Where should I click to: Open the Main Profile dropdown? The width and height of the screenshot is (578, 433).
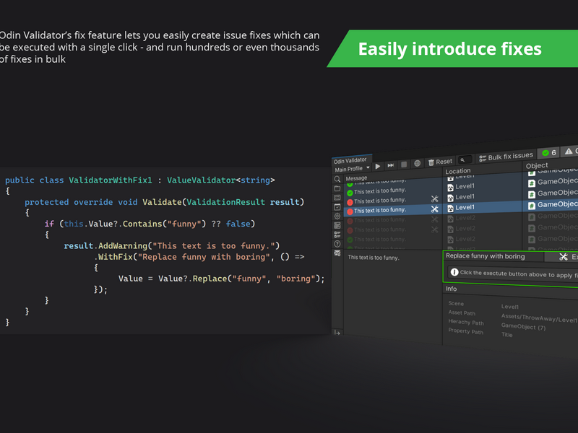tap(352, 169)
